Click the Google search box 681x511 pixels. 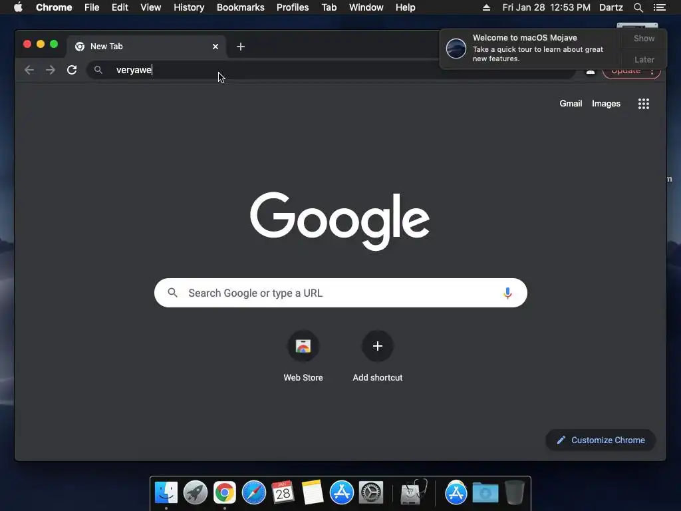[x=340, y=293]
